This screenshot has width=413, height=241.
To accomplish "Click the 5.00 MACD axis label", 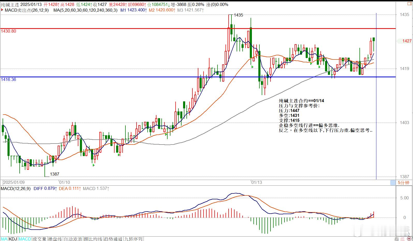I will pos(404,198).
